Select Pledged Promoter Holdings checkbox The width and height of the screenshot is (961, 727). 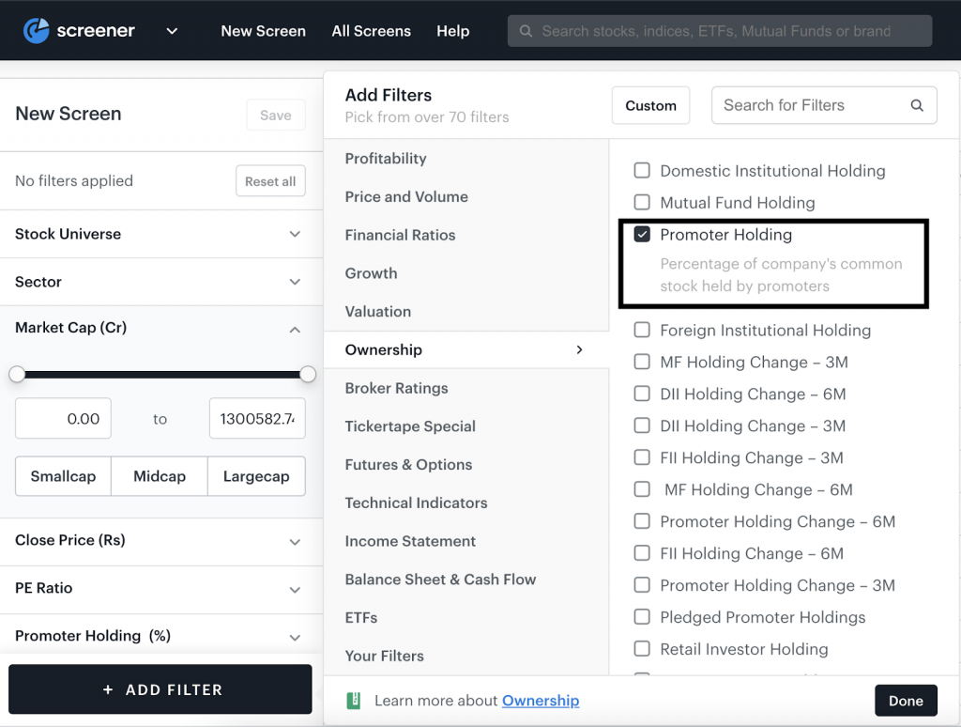(x=642, y=616)
